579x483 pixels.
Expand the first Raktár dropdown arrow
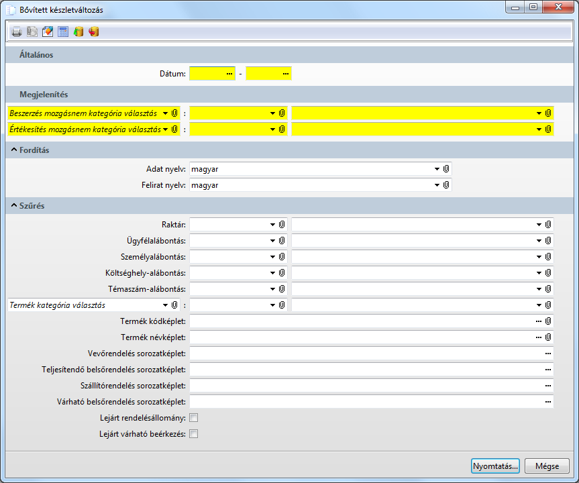272,225
